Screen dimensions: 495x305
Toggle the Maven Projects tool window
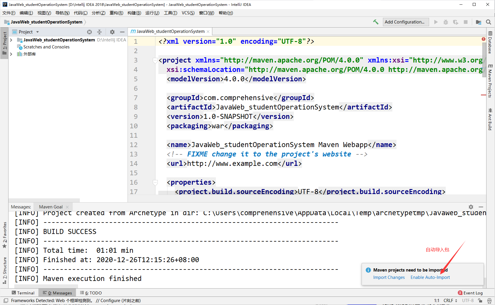coord(490,81)
